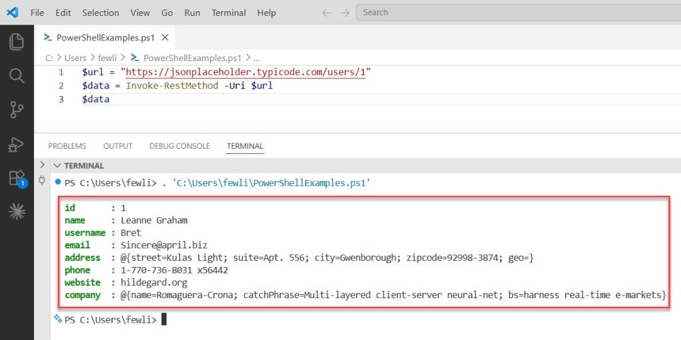Click line number 1 in the gutter

pyautogui.click(x=61, y=72)
